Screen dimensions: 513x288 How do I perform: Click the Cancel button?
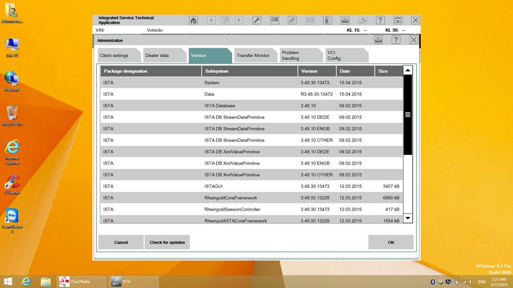point(121,242)
